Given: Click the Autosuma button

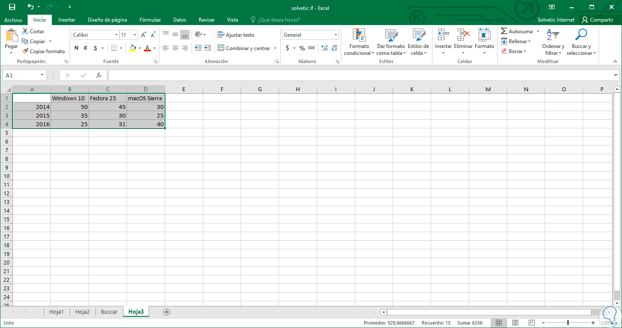Looking at the screenshot, I should click(x=517, y=32).
